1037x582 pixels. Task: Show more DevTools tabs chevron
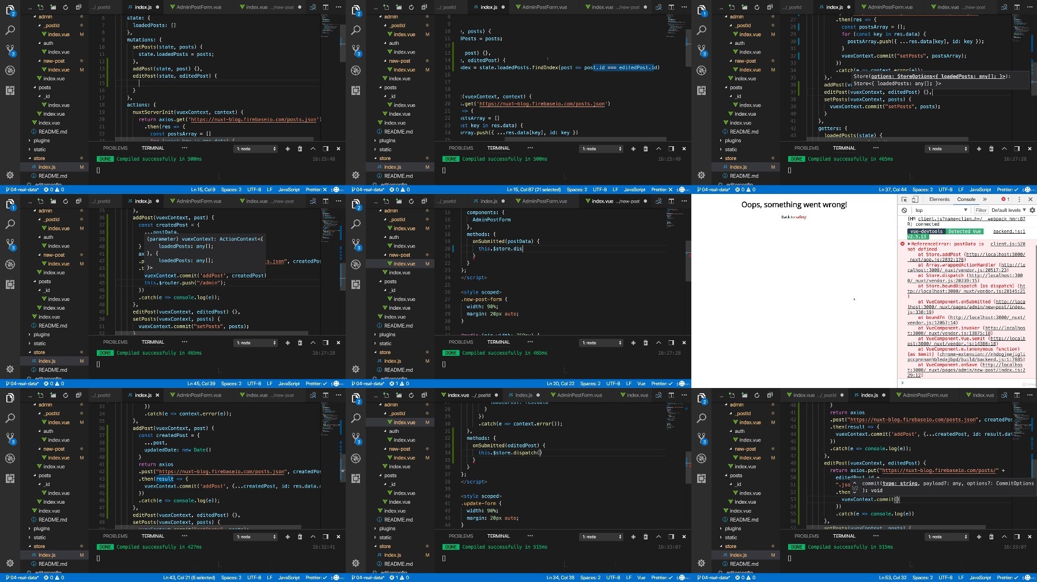tap(985, 199)
